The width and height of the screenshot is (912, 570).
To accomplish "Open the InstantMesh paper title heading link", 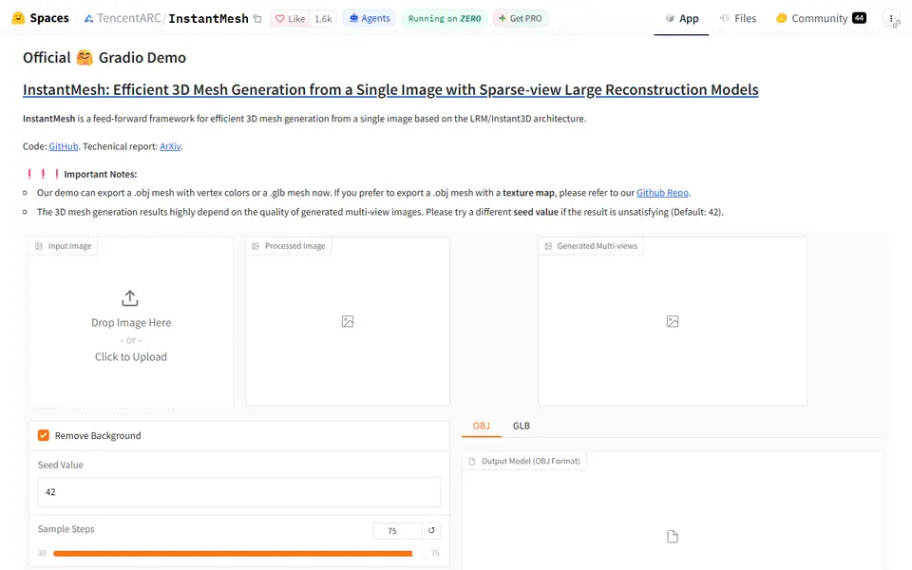I will coord(390,89).
